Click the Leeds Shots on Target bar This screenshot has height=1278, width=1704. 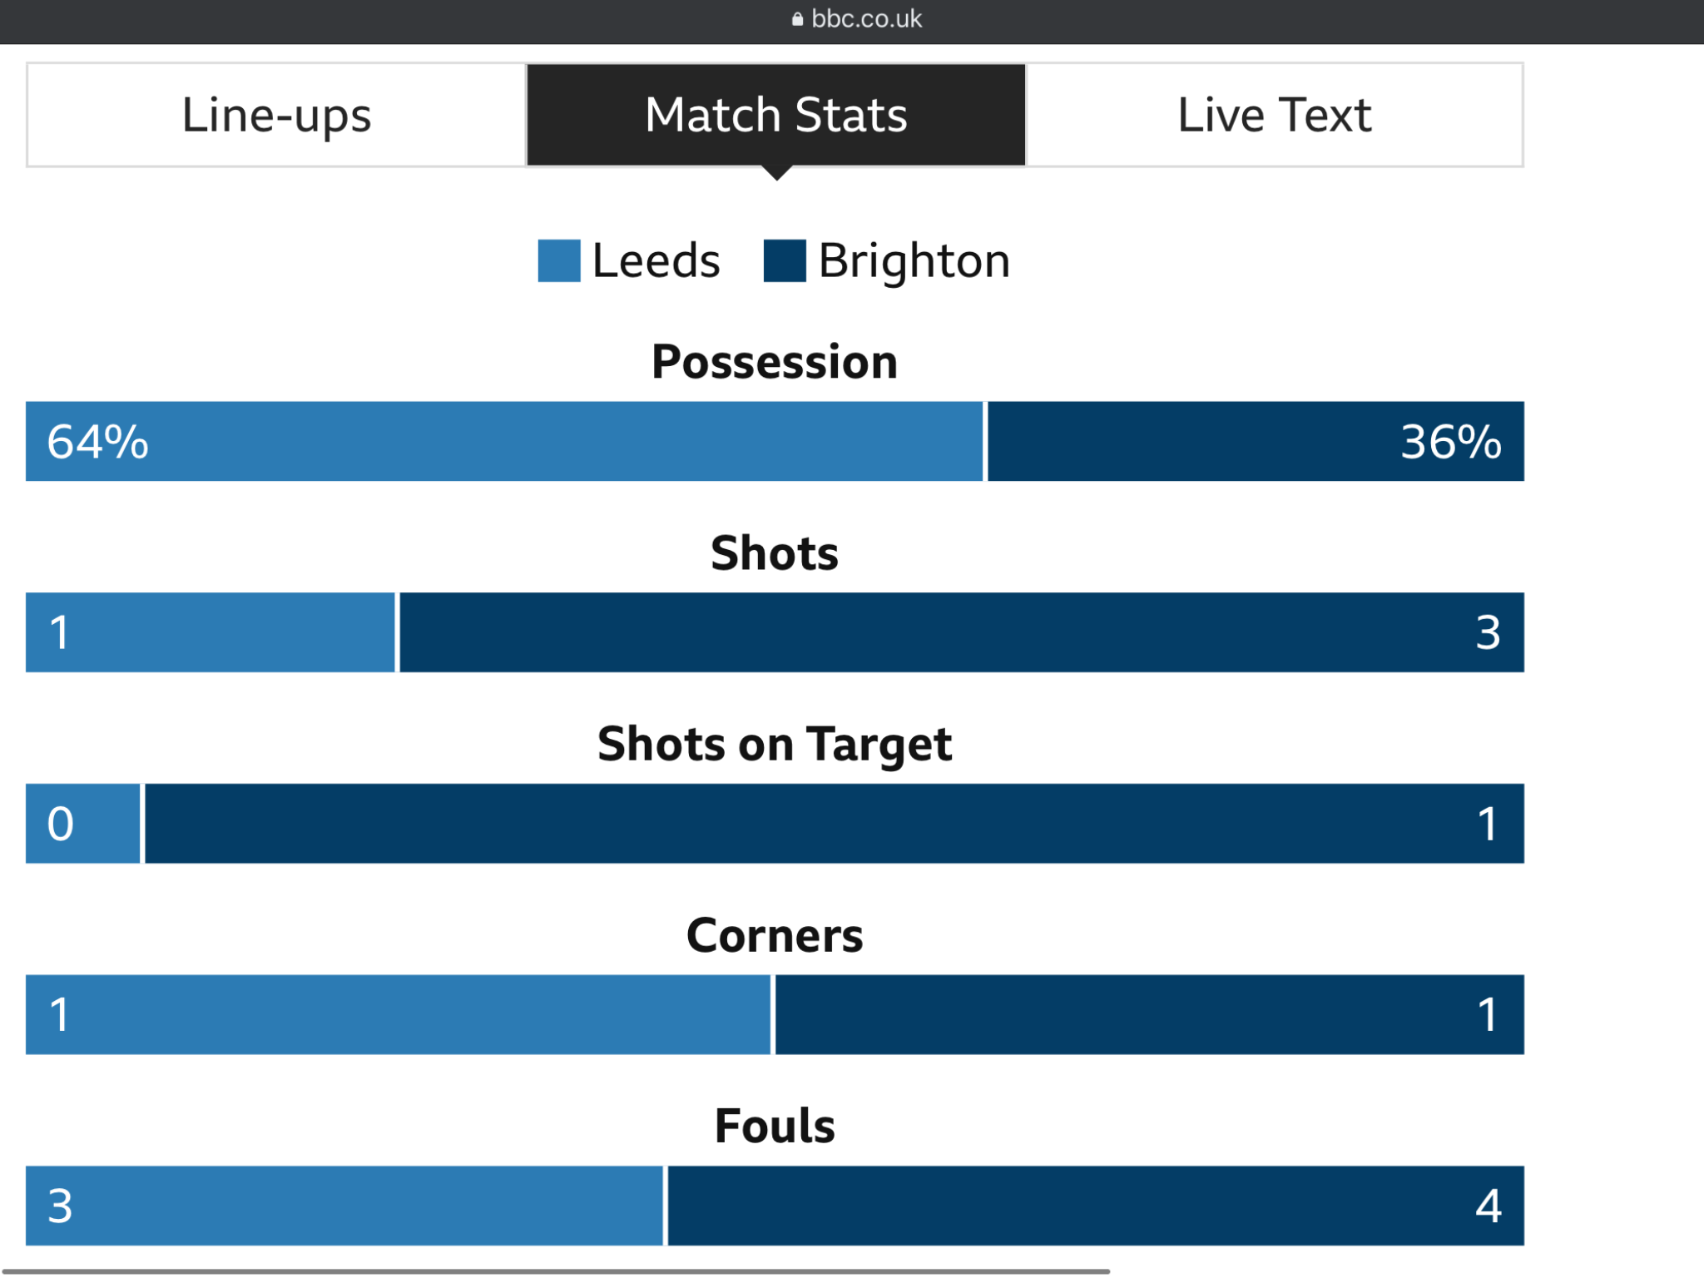coord(83,823)
